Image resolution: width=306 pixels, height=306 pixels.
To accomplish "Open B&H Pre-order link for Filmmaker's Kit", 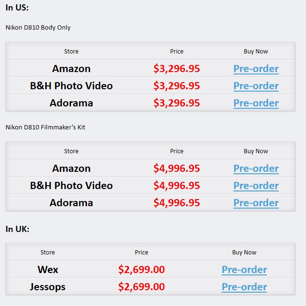I will tap(256, 186).
